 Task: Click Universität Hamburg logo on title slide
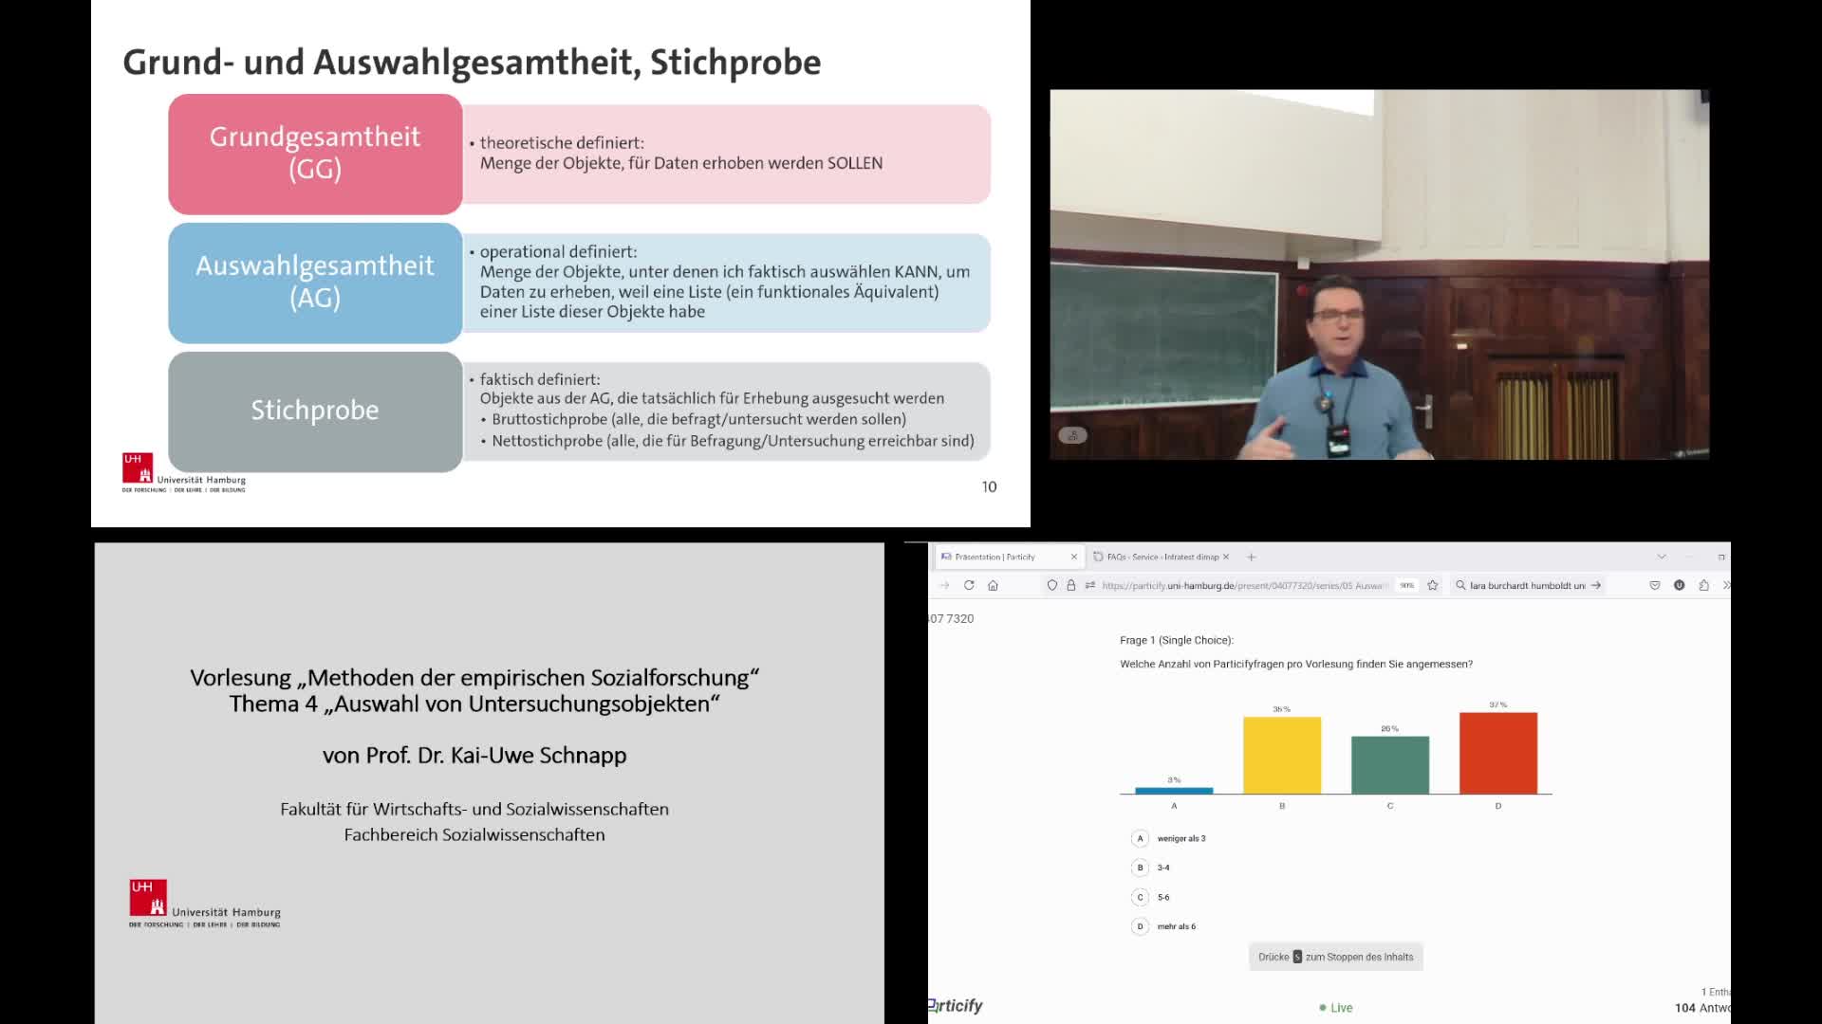click(205, 904)
